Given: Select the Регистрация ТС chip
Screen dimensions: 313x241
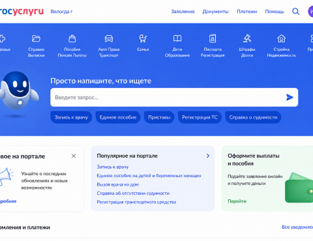Looking at the screenshot, I should (200, 117).
